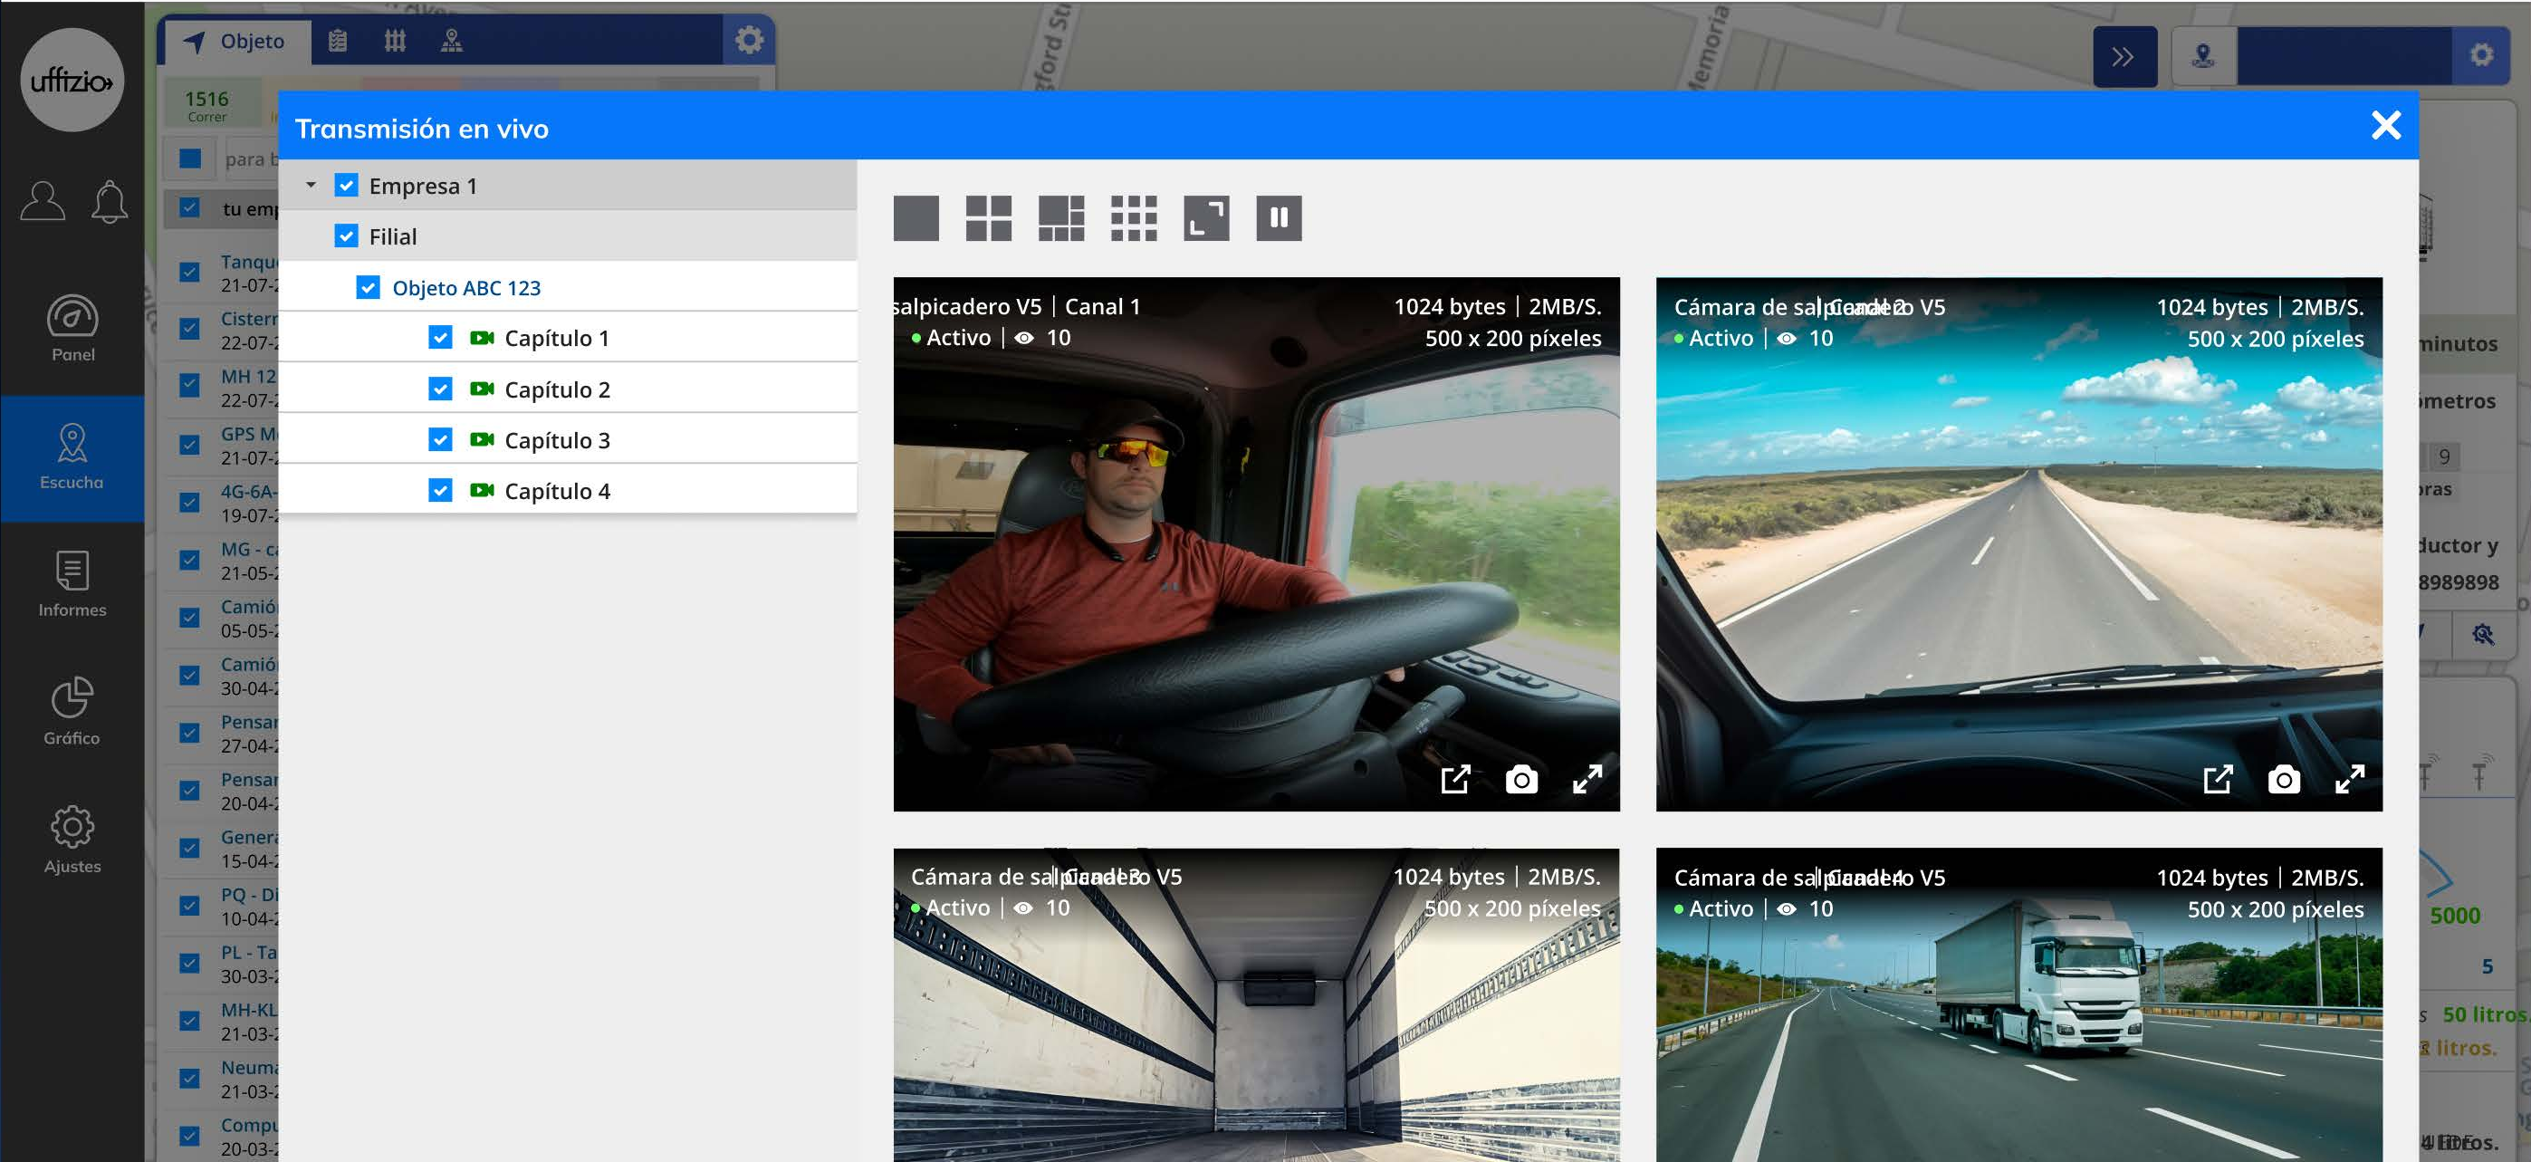The width and height of the screenshot is (2531, 1162).
Task: Toggle the Capítulo 4 camera checkbox
Action: (440, 491)
